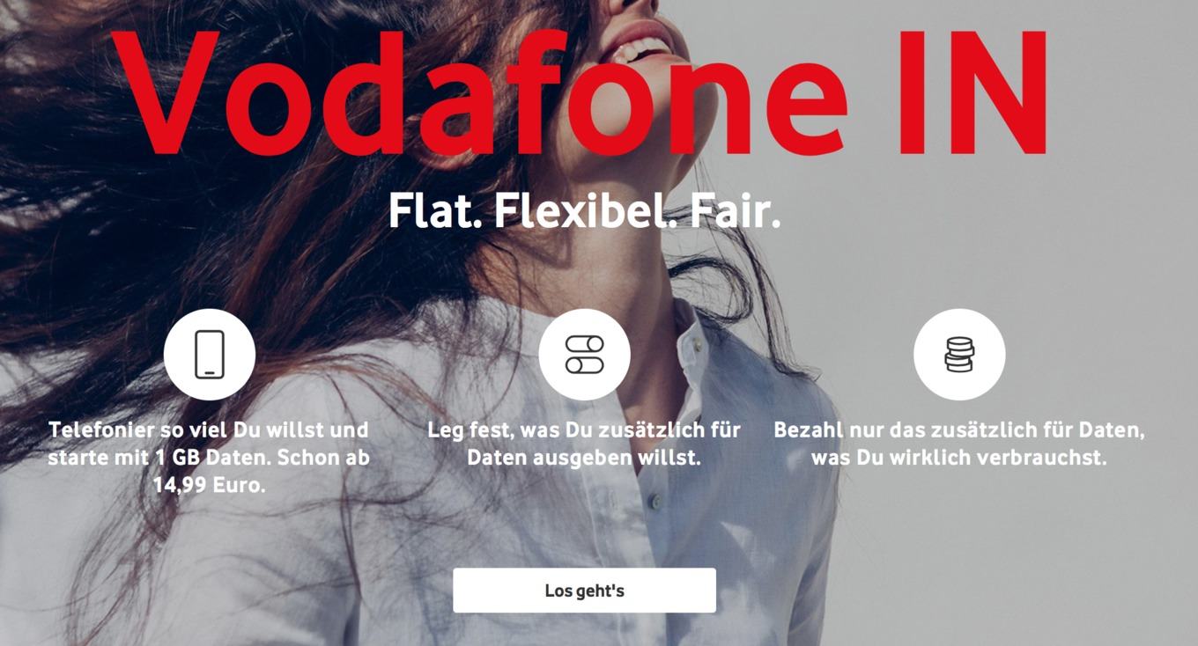This screenshot has width=1198, height=646.
Task: Click the stacked coins icon
Action: (959, 354)
